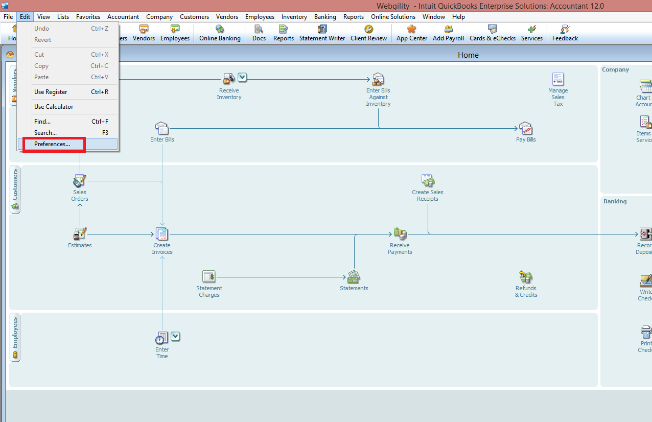Click the Receive Inventory workflow icon
This screenshot has width=652, height=422.
229,78
